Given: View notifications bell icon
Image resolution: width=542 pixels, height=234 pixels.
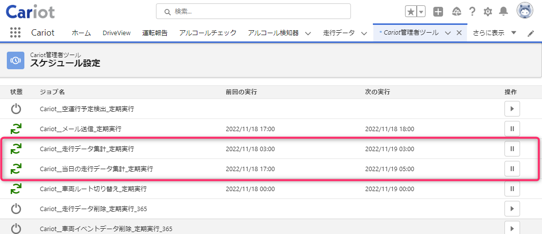Looking at the screenshot, I should [503, 12].
